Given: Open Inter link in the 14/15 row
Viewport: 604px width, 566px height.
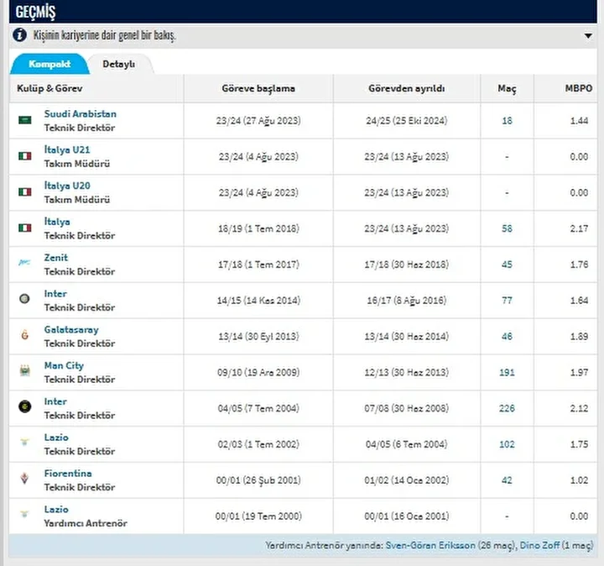Looking at the screenshot, I should point(55,293).
